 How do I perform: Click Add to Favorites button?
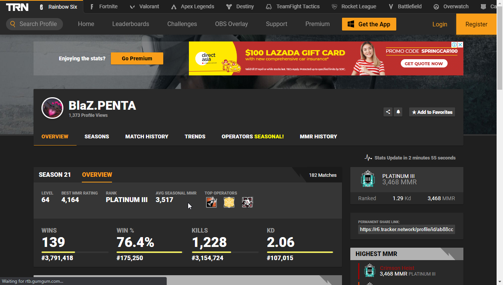[432, 112]
